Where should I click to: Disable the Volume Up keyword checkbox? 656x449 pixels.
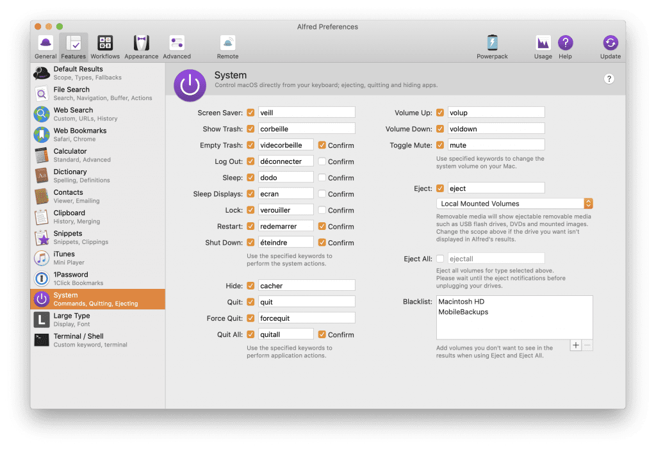439,113
